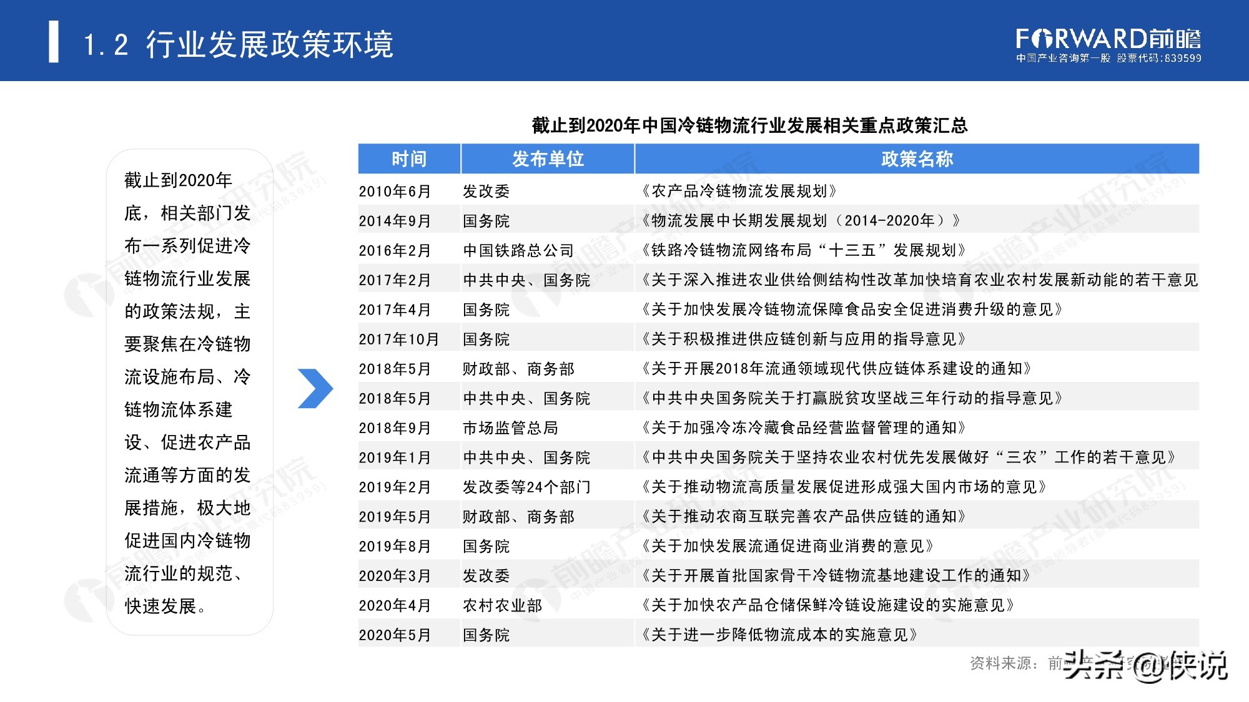Viewport: 1249px width, 702px height.
Task: Click the 时间 column header
Action: click(x=409, y=158)
